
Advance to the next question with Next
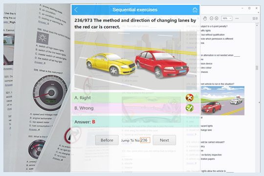click(164, 140)
